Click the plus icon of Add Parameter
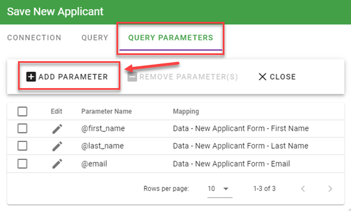 tap(31, 77)
